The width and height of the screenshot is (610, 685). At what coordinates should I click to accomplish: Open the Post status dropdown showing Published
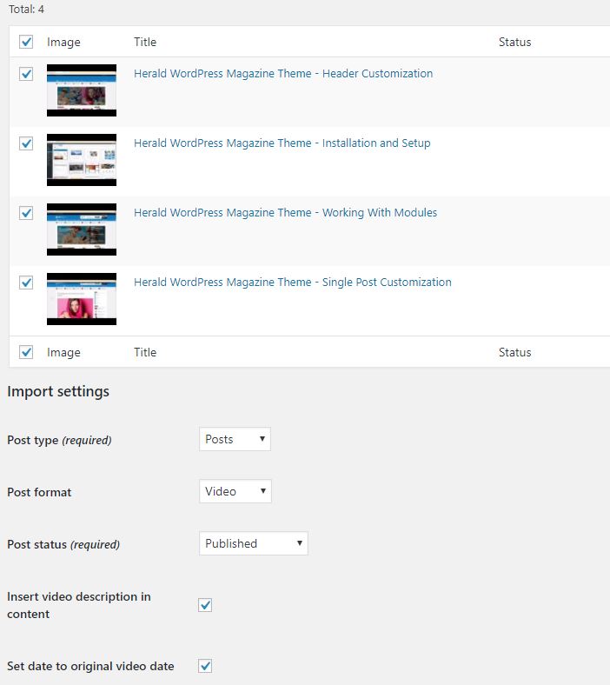click(x=254, y=543)
